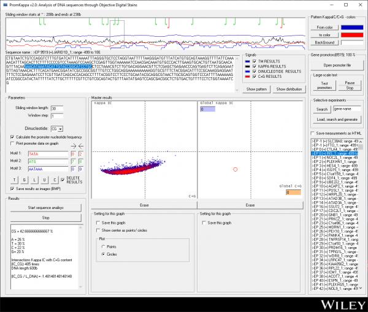
Task: Uncheck Calculate the promoter nucleotide frequency
Action: point(12,137)
